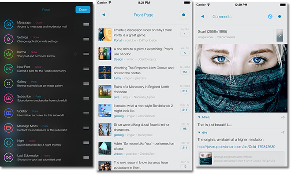Tap the faint gear next to Karma
Viewport: 291px width, 174px height.
76,54
